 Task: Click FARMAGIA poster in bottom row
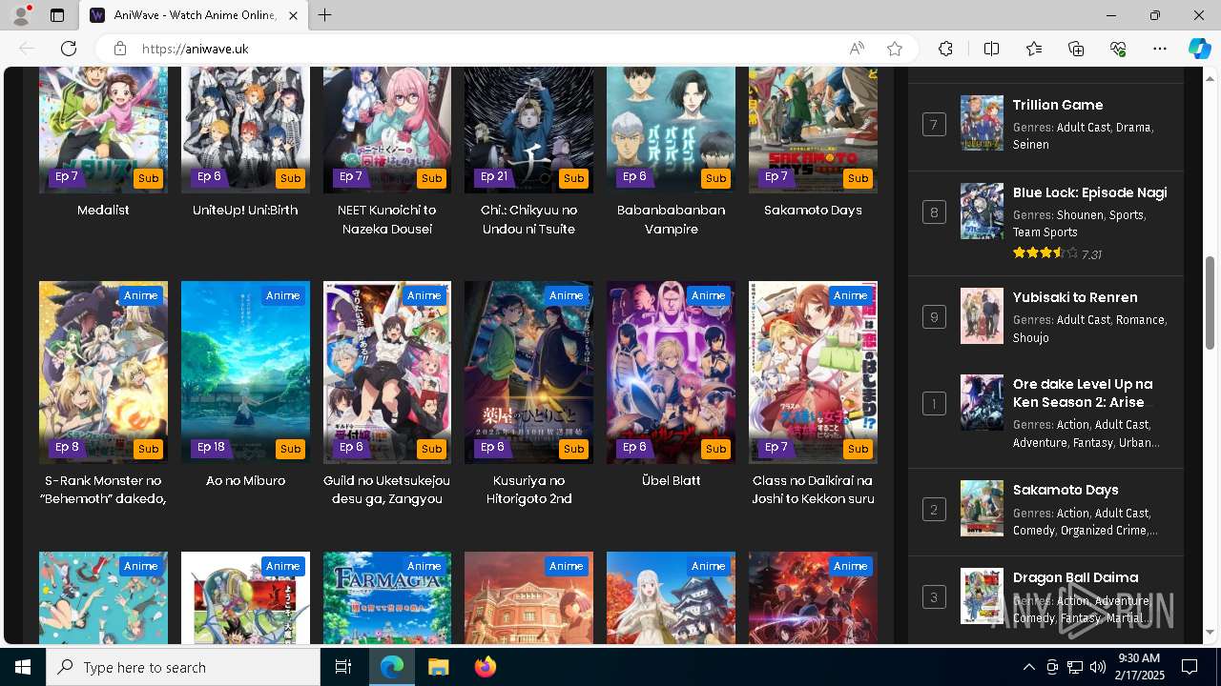pyautogui.click(x=387, y=598)
